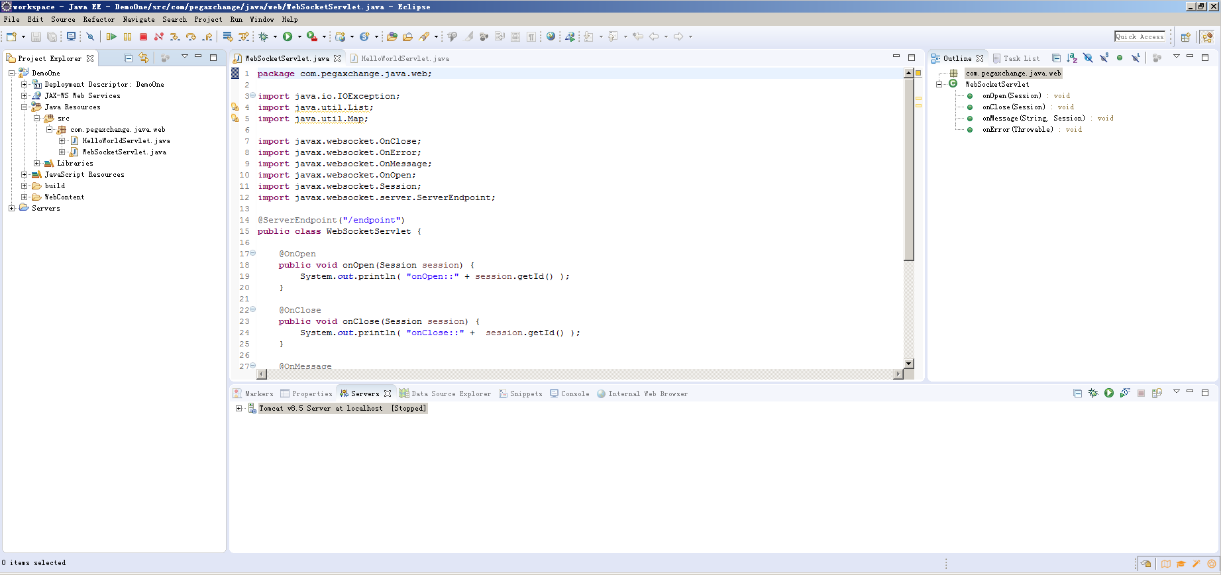1221x575 pixels.
Task: Click the Quick Access search field
Action: click(1140, 36)
